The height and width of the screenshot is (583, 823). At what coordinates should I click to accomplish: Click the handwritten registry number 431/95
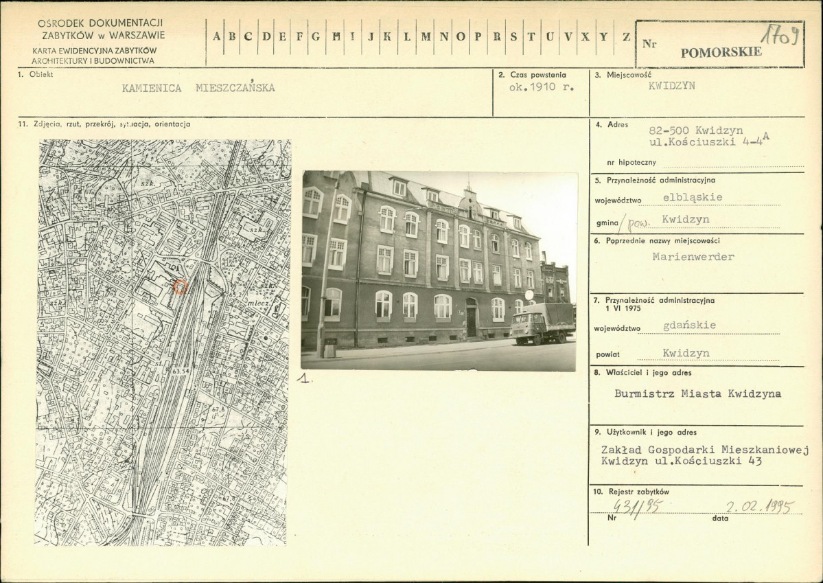click(x=638, y=506)
